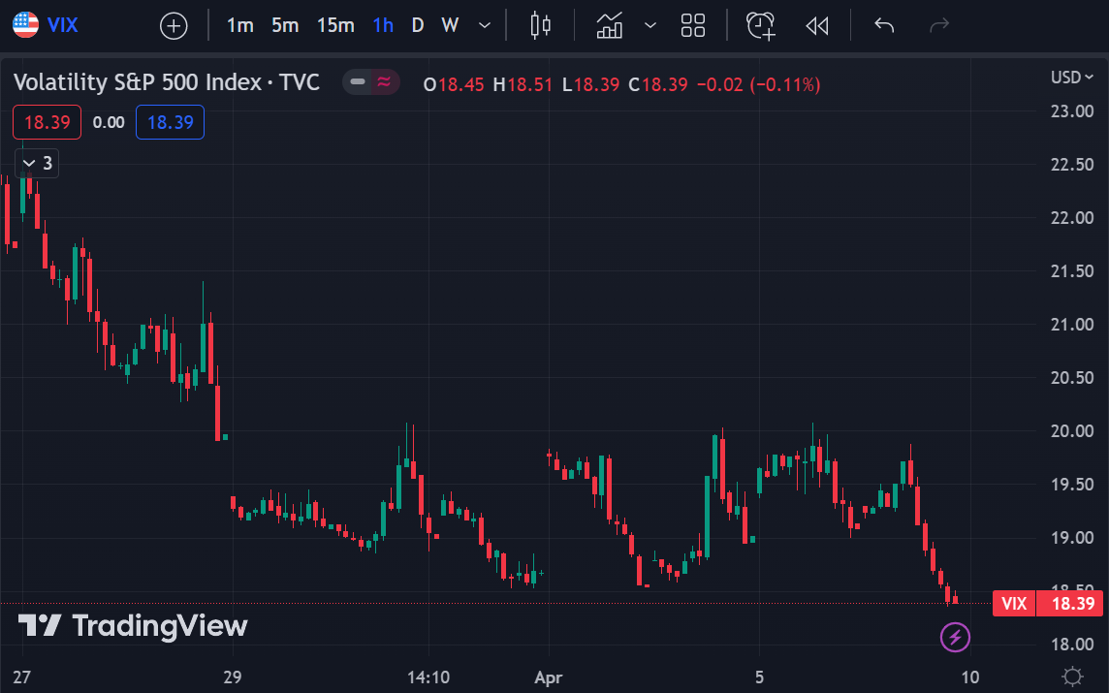Select the 15m timeframe
Image resolution: width=1109 pixels, height=693 pixels.
click(335, 25)
